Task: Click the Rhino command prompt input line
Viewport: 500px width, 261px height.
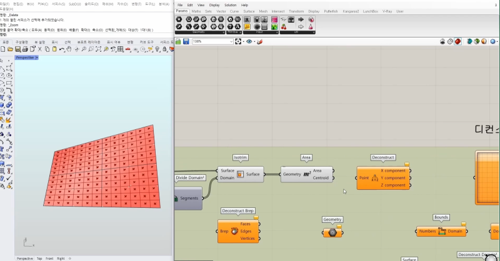Action: click(x=87, y=35)
